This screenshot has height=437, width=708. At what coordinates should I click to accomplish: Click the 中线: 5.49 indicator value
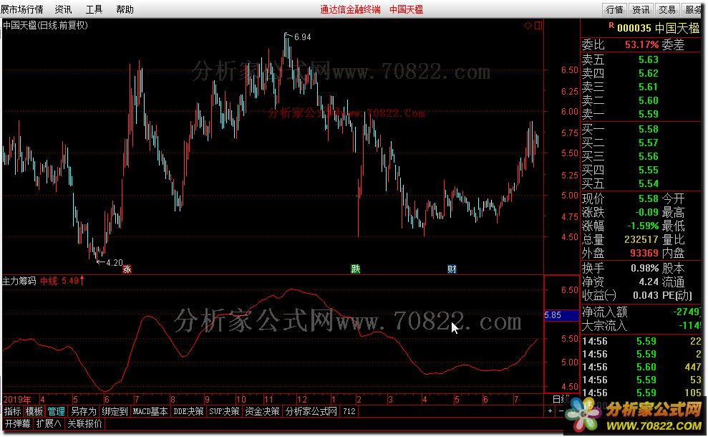coord(62,281)
